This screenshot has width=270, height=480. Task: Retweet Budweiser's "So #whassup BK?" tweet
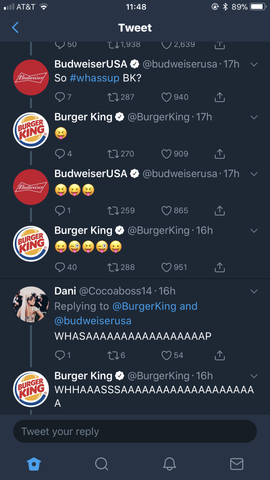[113, 97]
